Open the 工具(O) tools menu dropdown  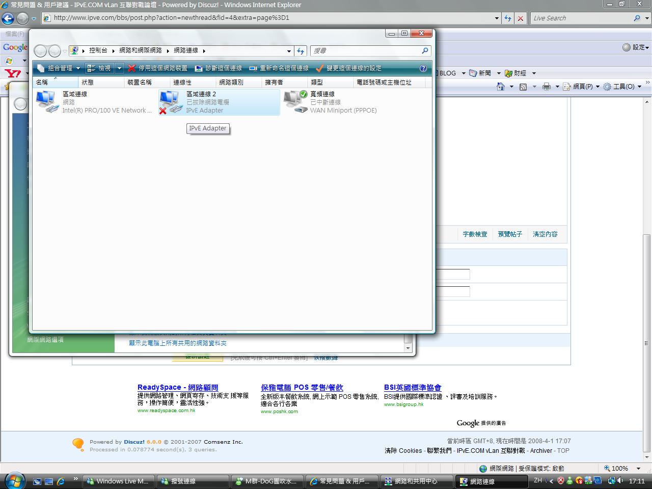622,87
